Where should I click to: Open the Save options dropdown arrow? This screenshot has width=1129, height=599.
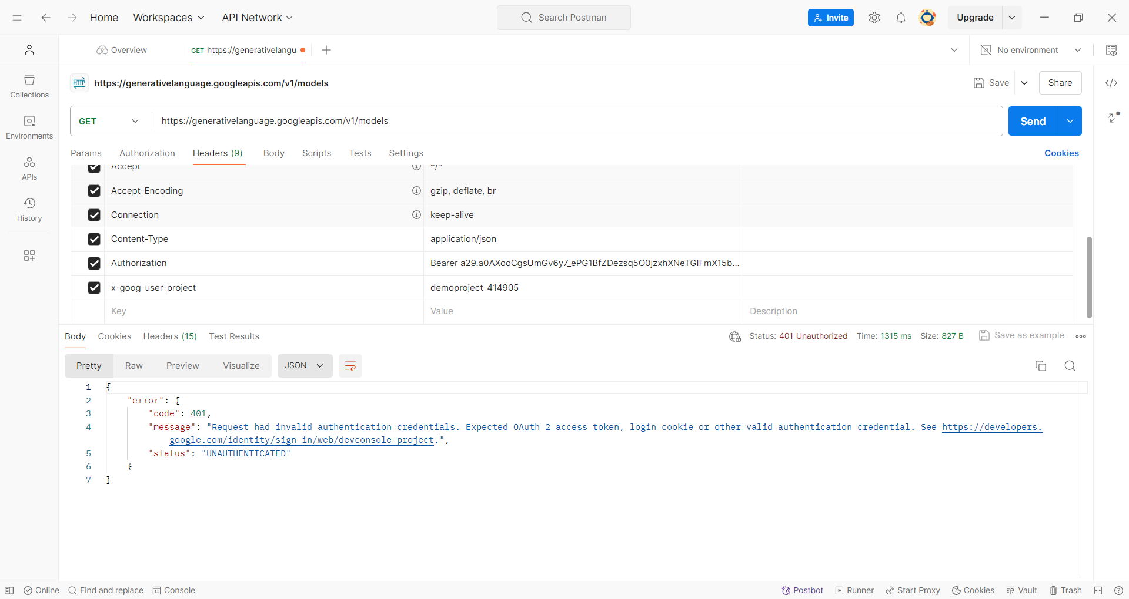click(1024, 83)
